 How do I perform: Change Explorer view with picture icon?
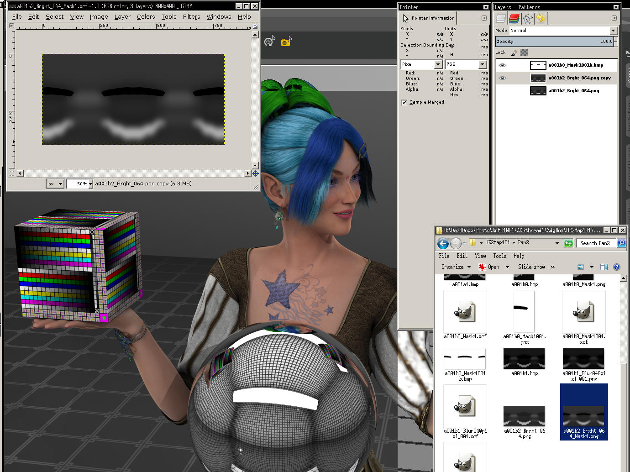click(x=581, y=267)
